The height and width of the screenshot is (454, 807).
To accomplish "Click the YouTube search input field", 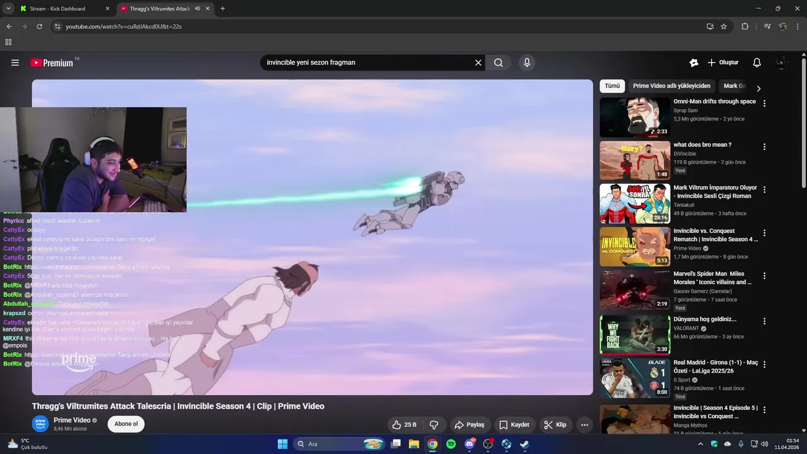I will click(x=369, y=62).
